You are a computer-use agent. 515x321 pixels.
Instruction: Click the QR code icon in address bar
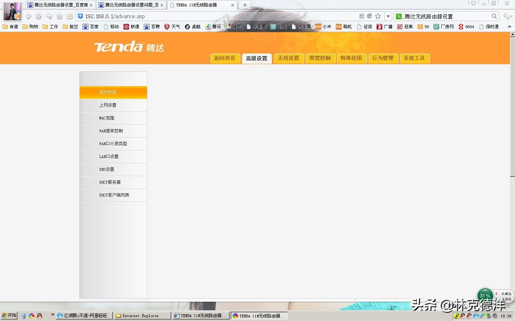pos(362,16)
